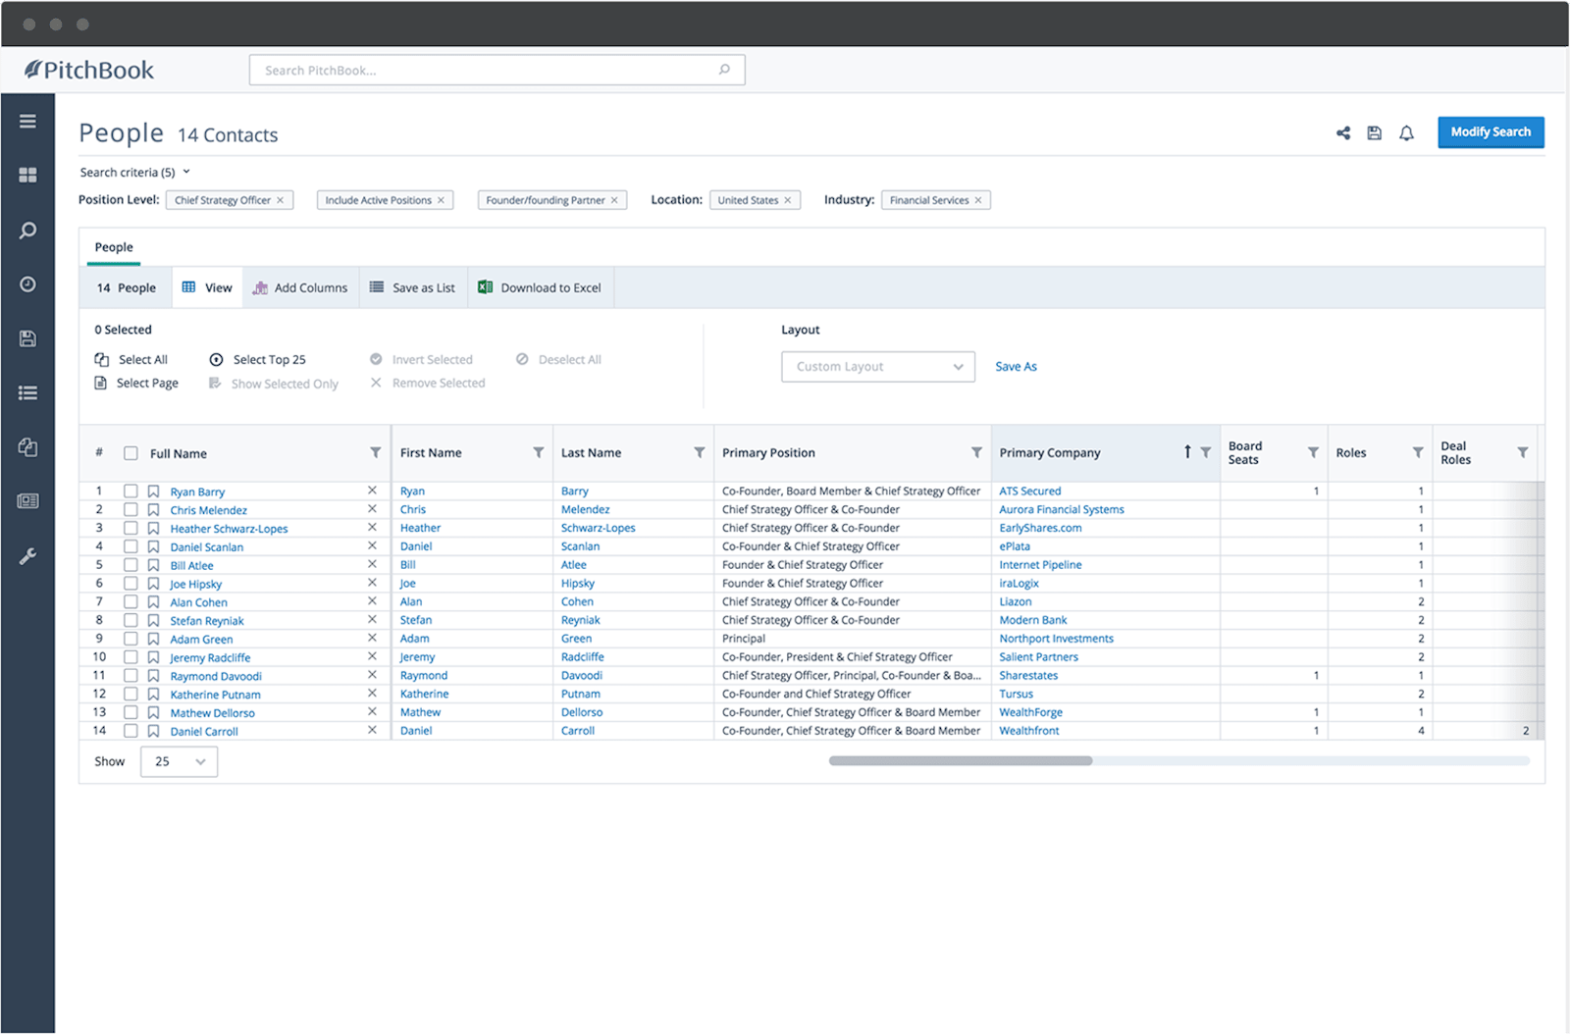Open the news icon in sidebar
Image resolution: width=1570 pixels, height=1034 pixels.
27,501
